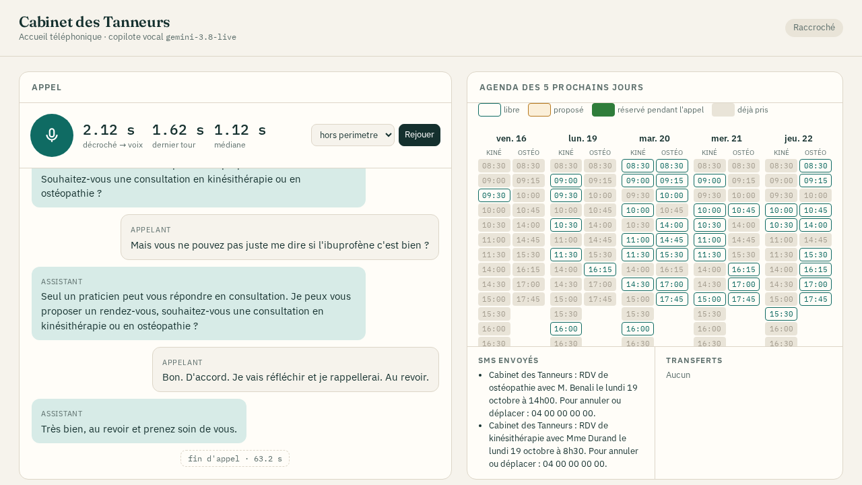Click the 'gemini-3.8-live' model label
Screen dimensions: 862x485
click(201, 37)
